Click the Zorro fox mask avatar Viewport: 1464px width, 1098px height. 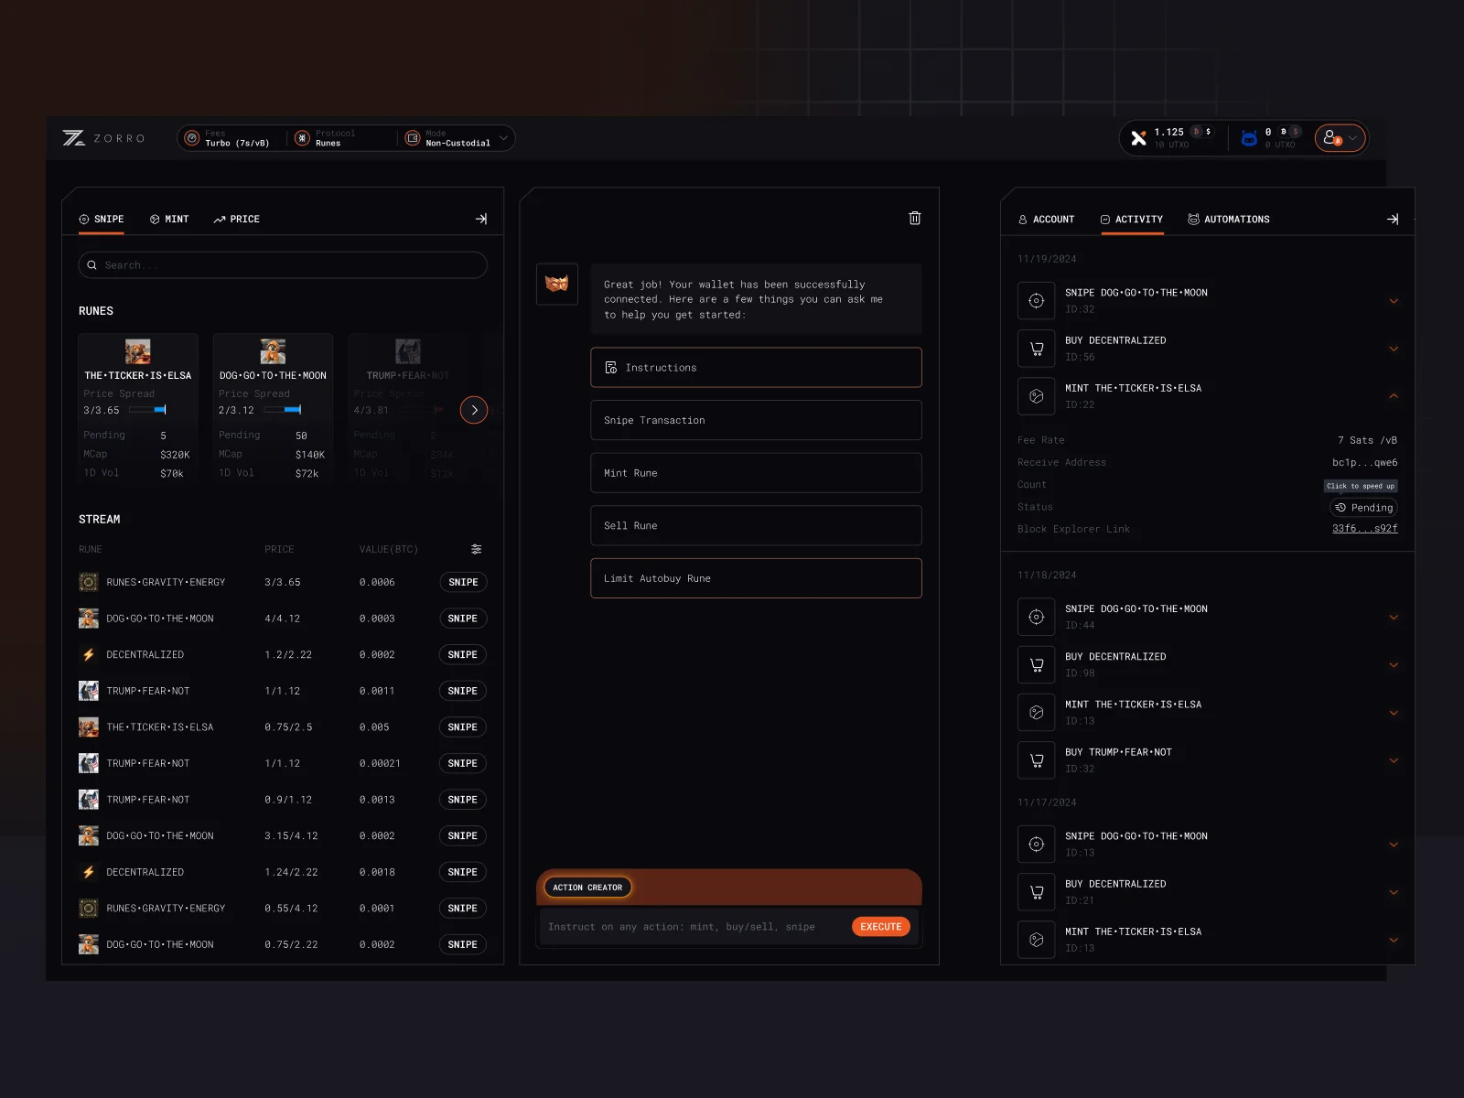click(x=556, y=284)
